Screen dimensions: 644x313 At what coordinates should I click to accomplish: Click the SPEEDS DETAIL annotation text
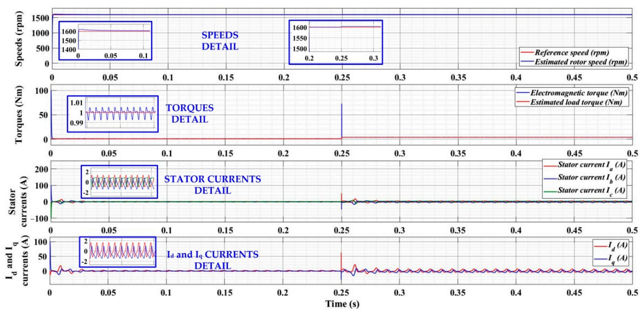221,41
